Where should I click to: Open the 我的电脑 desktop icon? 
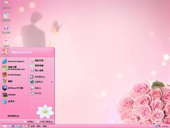click(6, 17)
